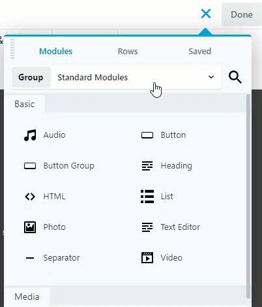This screenshot has height=307, width=262.
Task: Close the content panel with the blue X
Action: (x=206, y=14)
